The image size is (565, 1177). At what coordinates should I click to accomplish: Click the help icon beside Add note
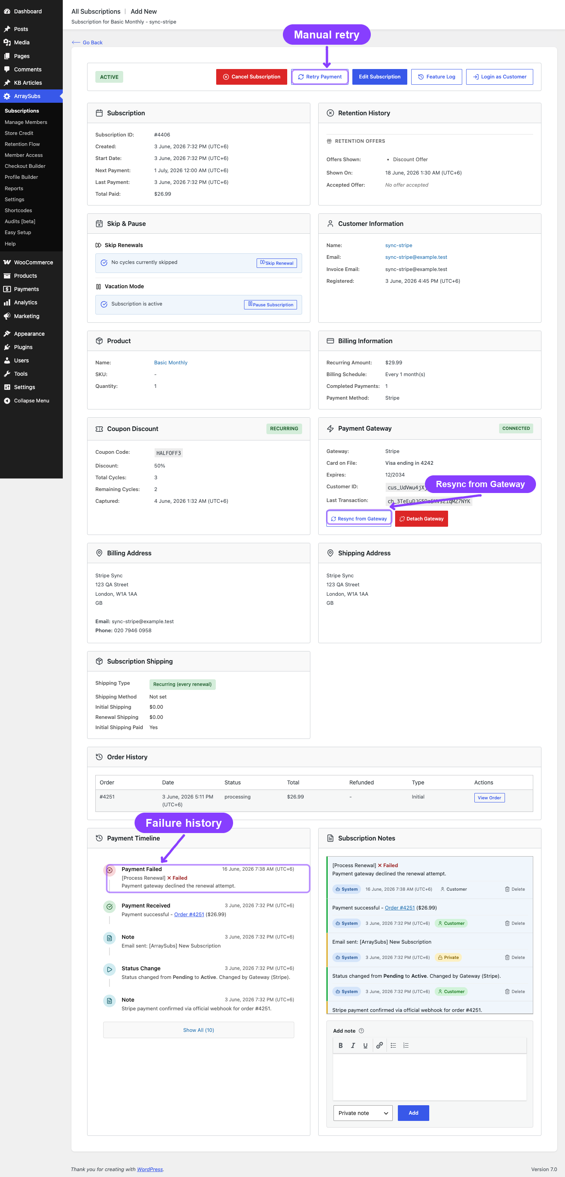click(361, 1030)
